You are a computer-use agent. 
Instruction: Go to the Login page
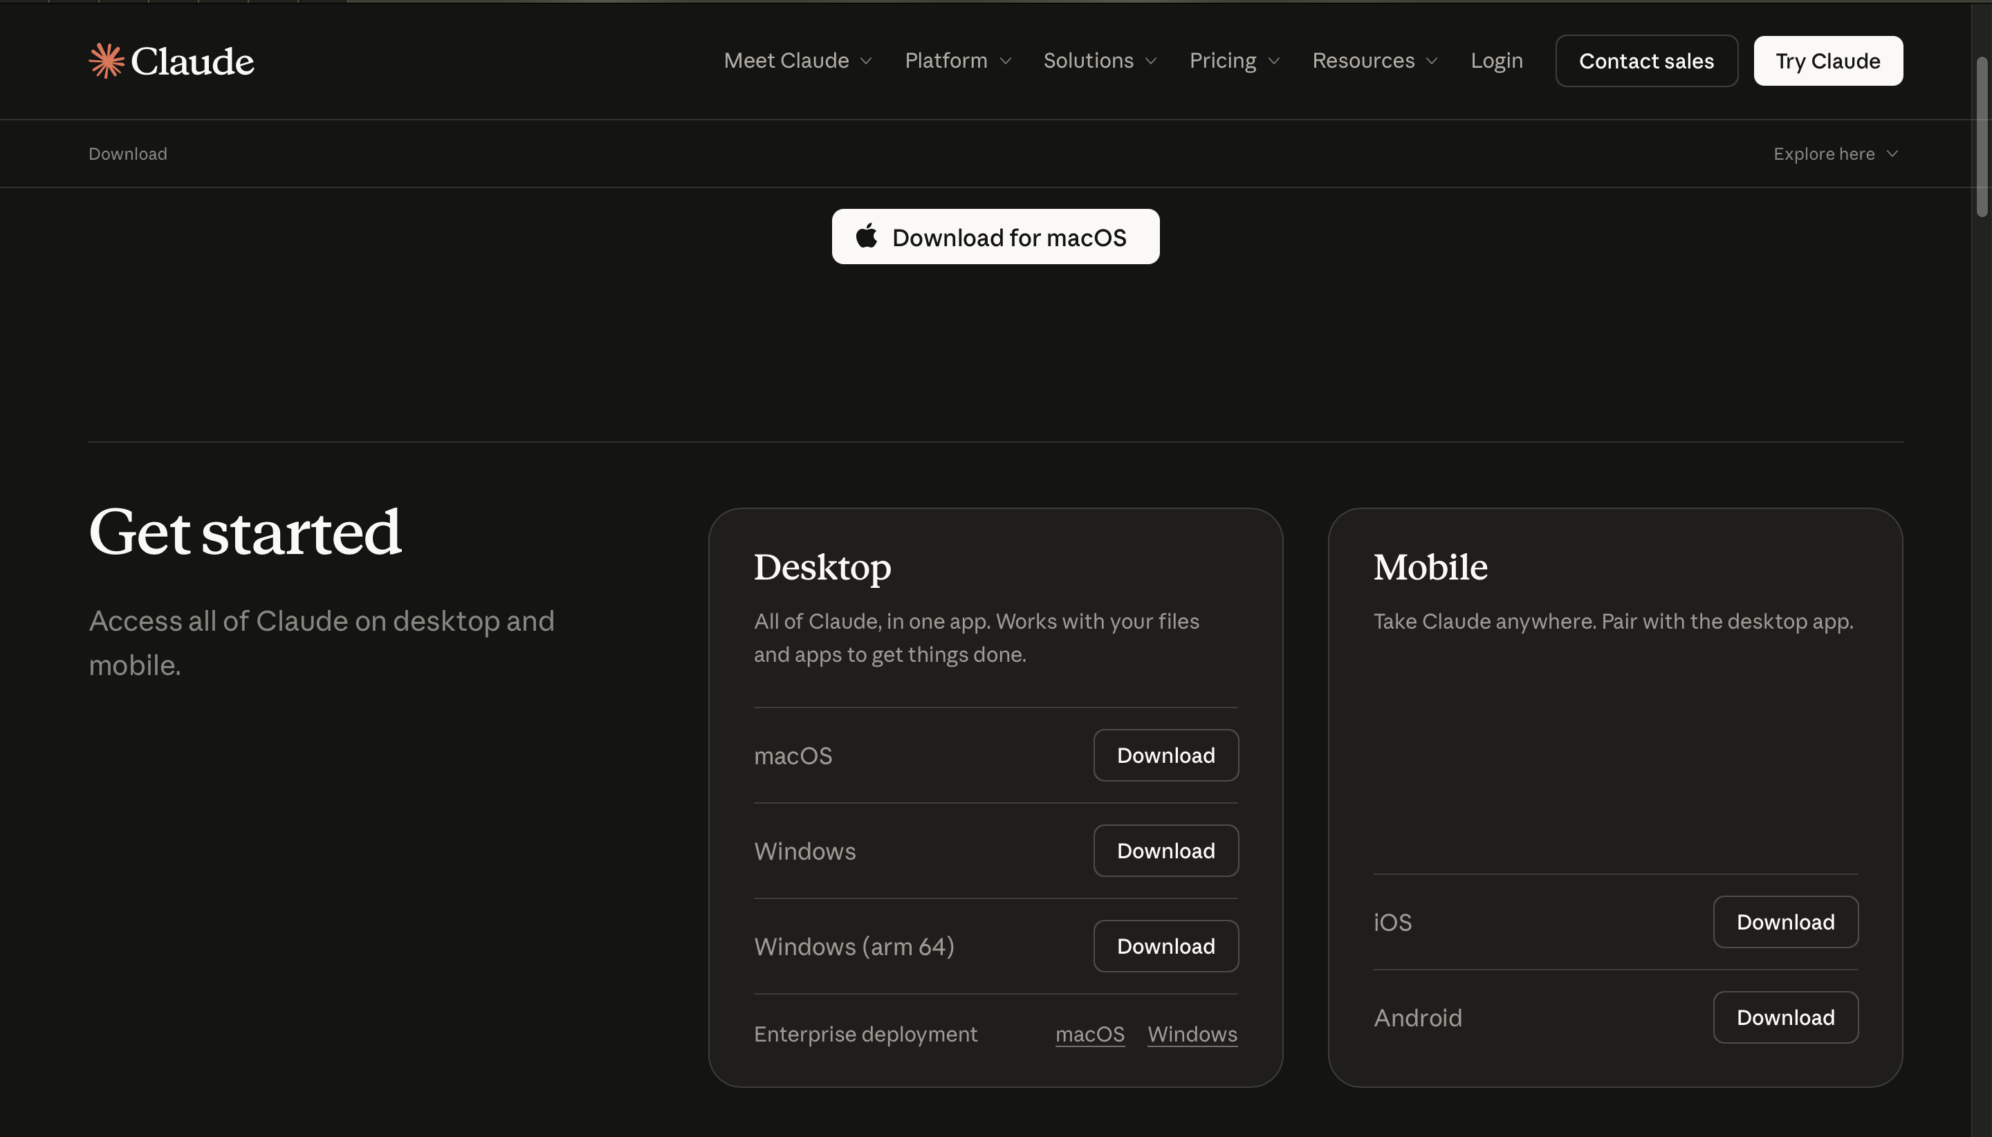pyautogui.click(x=1497, y=61)
